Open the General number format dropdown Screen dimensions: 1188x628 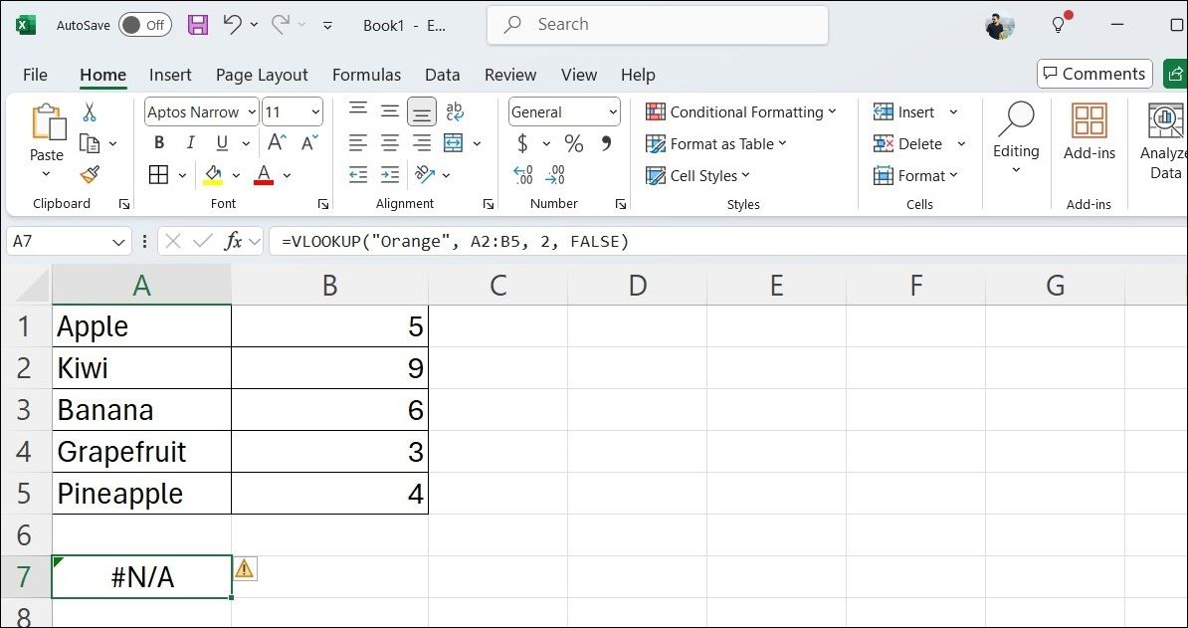pos(613,112)
